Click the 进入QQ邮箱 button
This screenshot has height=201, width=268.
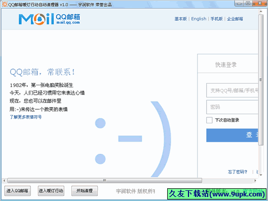pyautogui.click(x=18, y=191)
